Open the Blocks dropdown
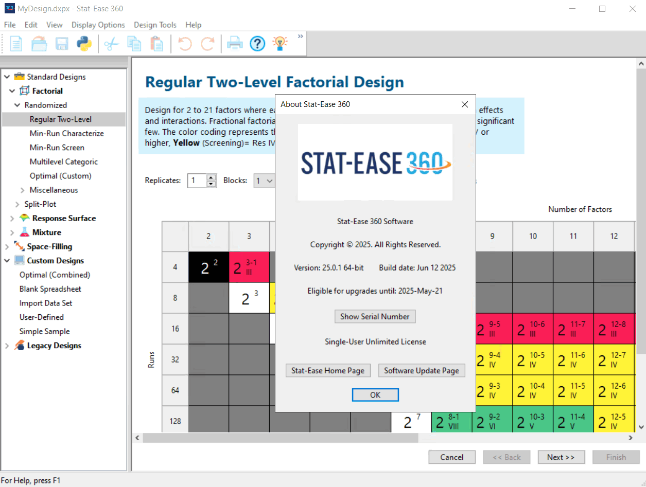 (270, 181)
